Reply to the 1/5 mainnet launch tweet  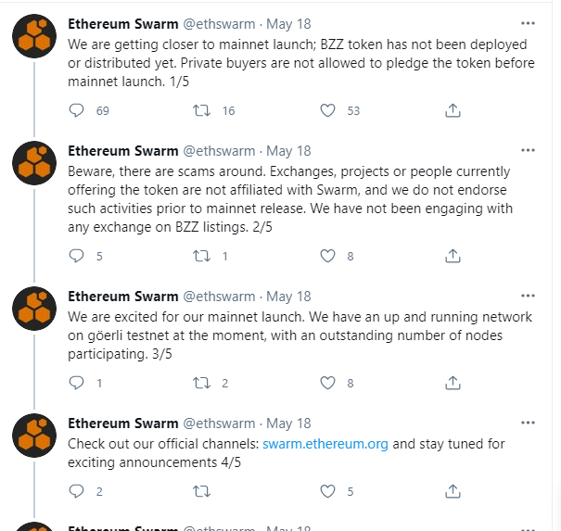tap(77, 110)
